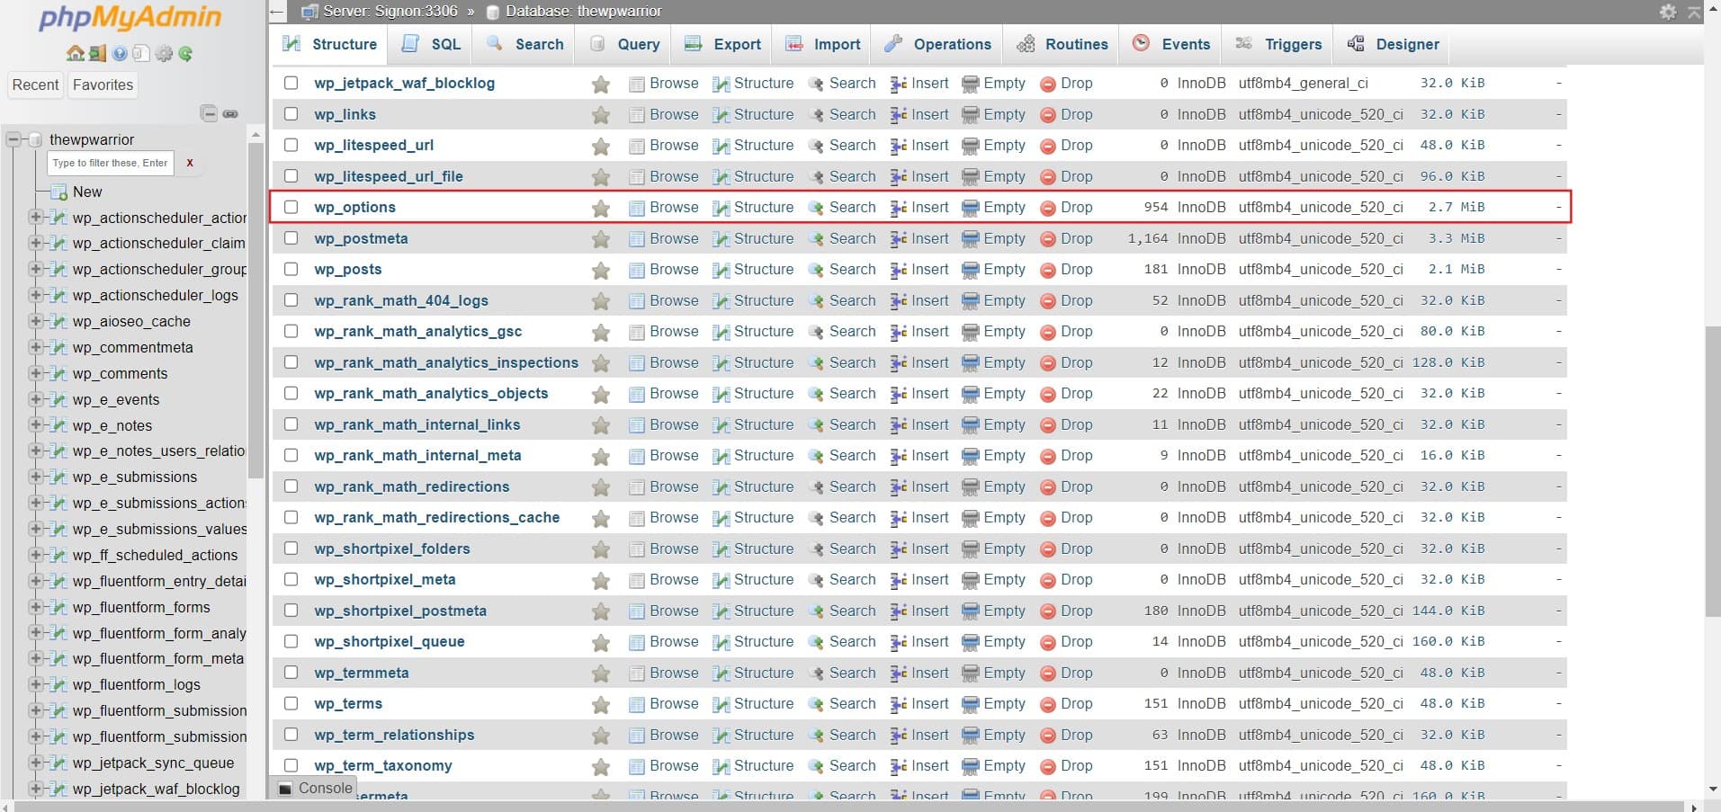Favorite wp_postmeta table star
The height and width of the screenshot is (812, 1721).
pyautogui.click(x=601, y=239)
